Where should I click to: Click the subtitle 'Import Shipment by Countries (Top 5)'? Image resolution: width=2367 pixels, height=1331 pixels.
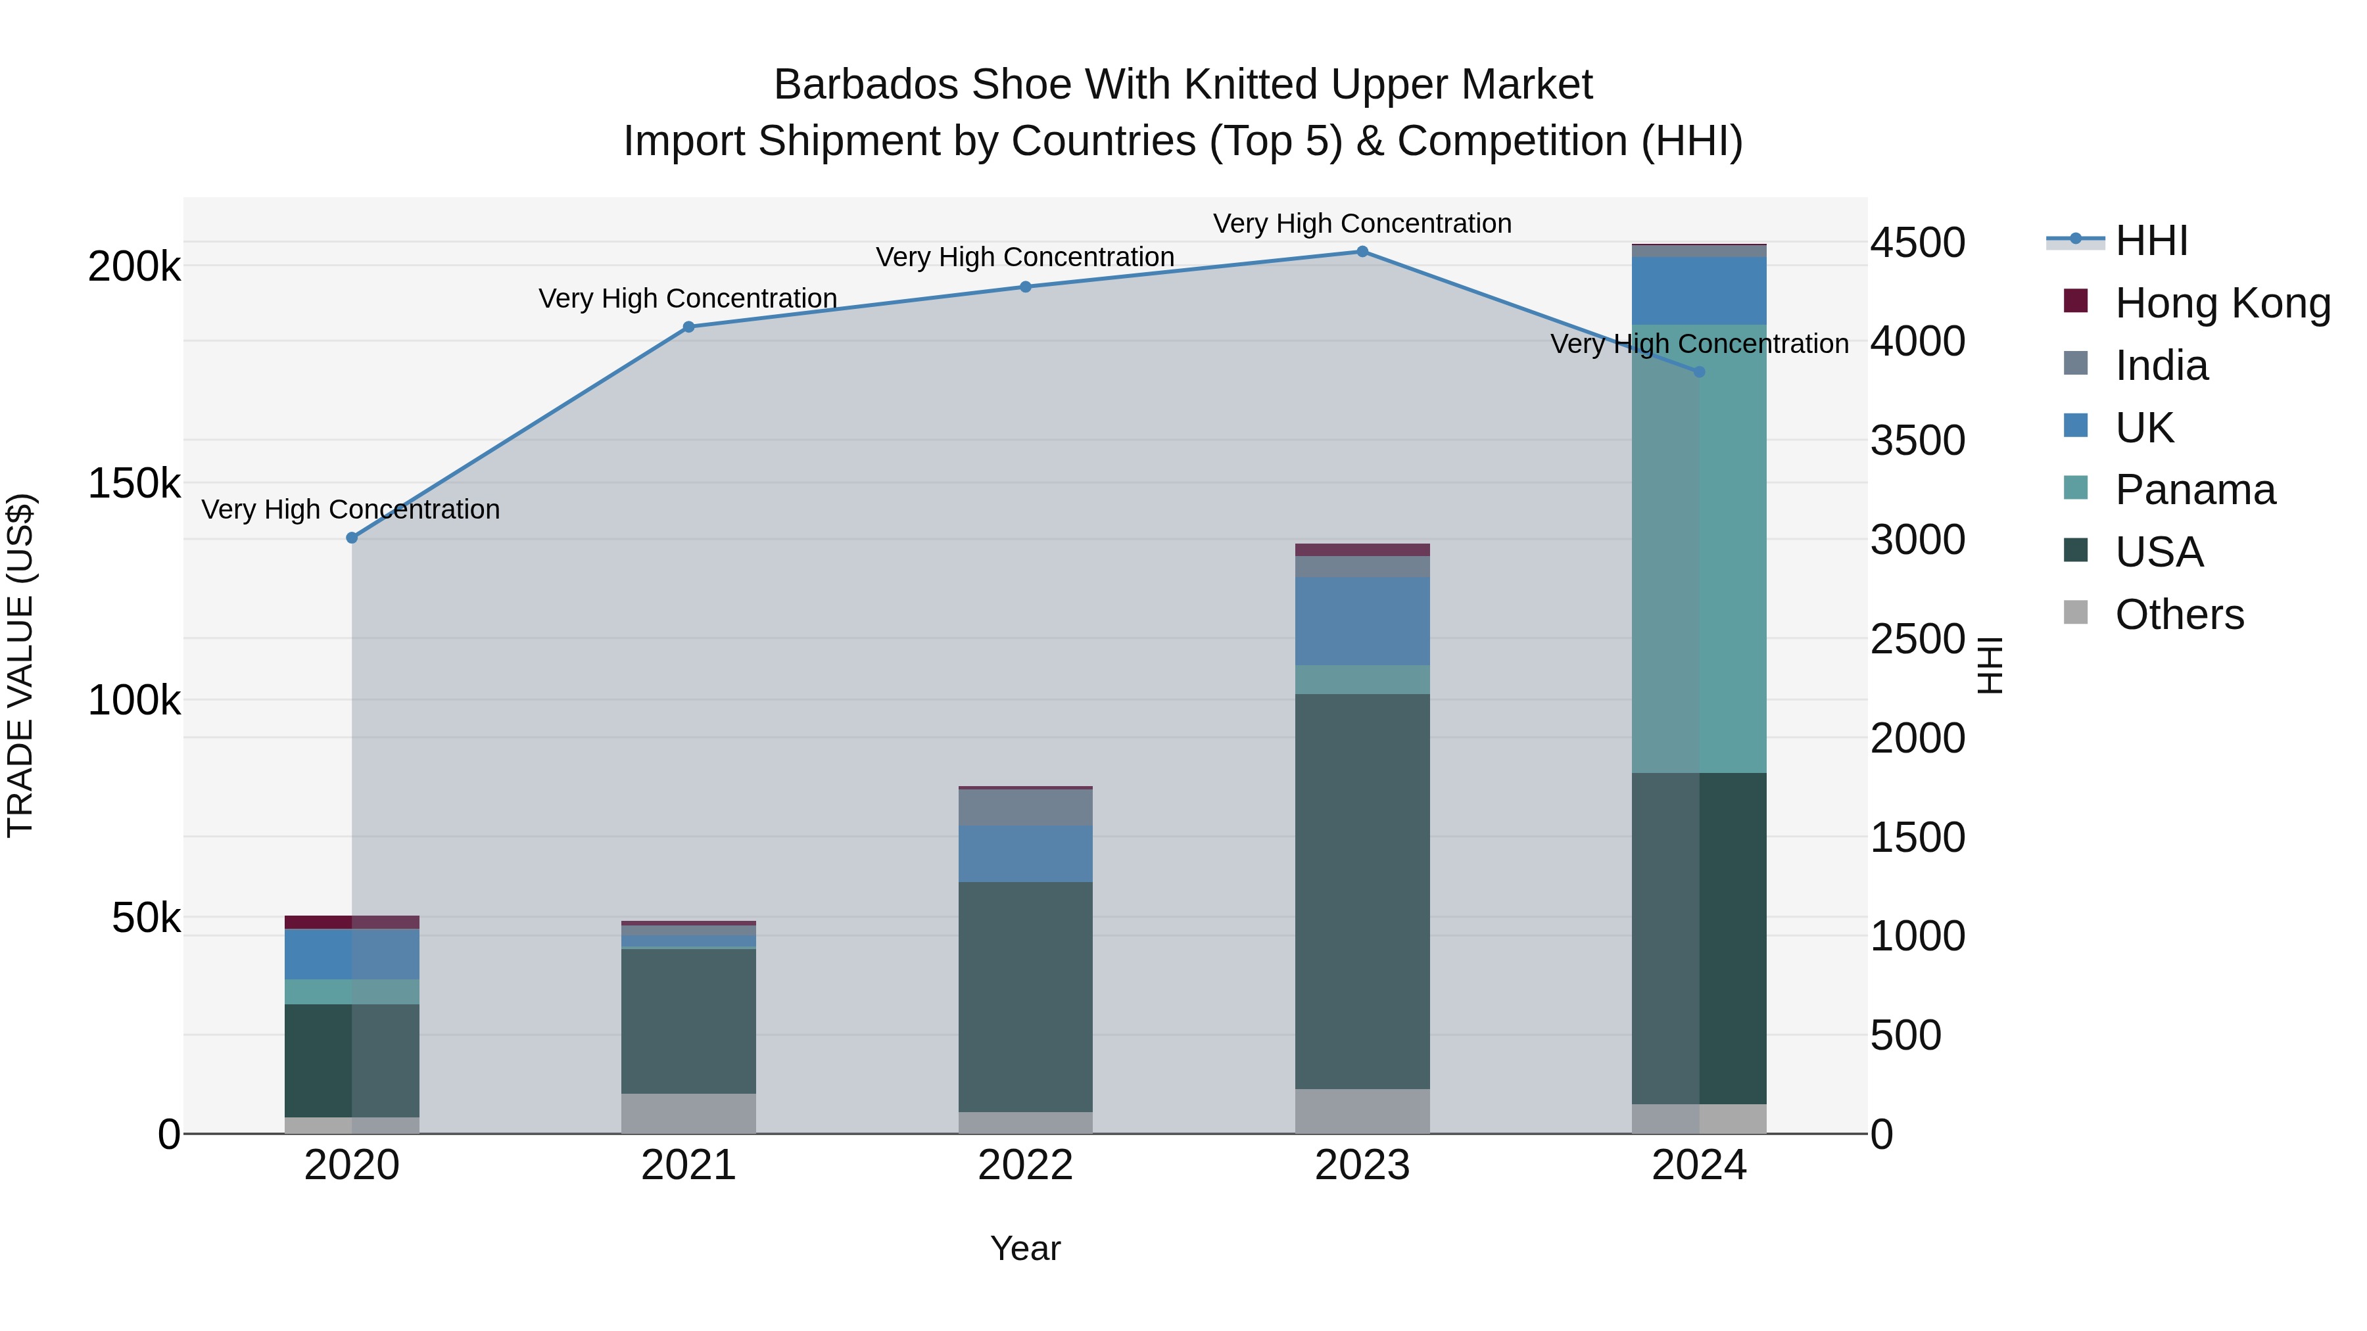pos(983,141)
